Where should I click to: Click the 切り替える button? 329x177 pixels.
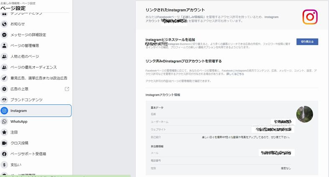[307, 42]
